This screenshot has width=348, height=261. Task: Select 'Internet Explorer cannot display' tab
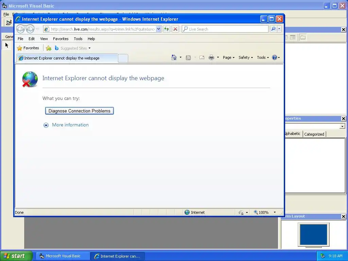tap(67, 58)
